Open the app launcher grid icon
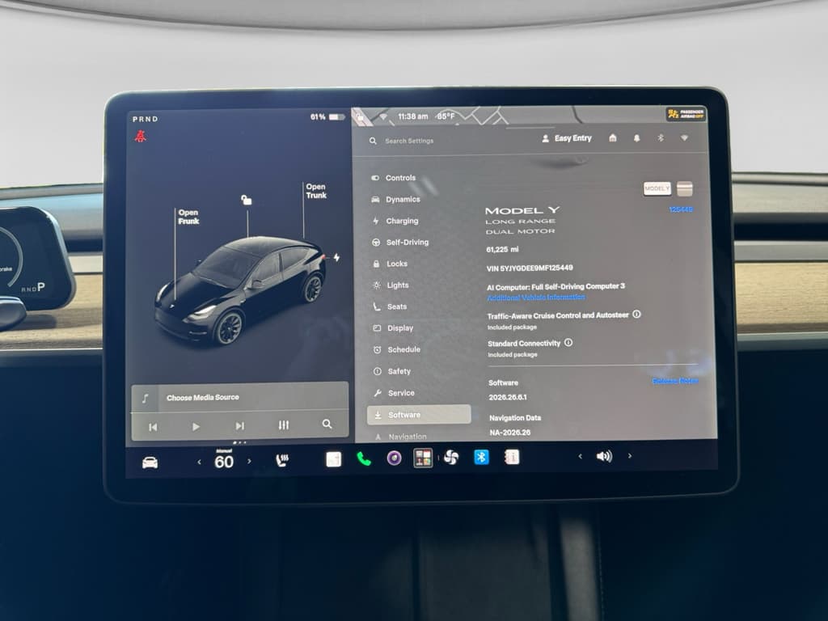 (423, 458)
